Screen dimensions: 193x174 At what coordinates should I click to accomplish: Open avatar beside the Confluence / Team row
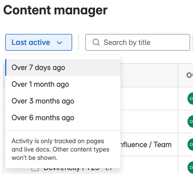[190, 144]
